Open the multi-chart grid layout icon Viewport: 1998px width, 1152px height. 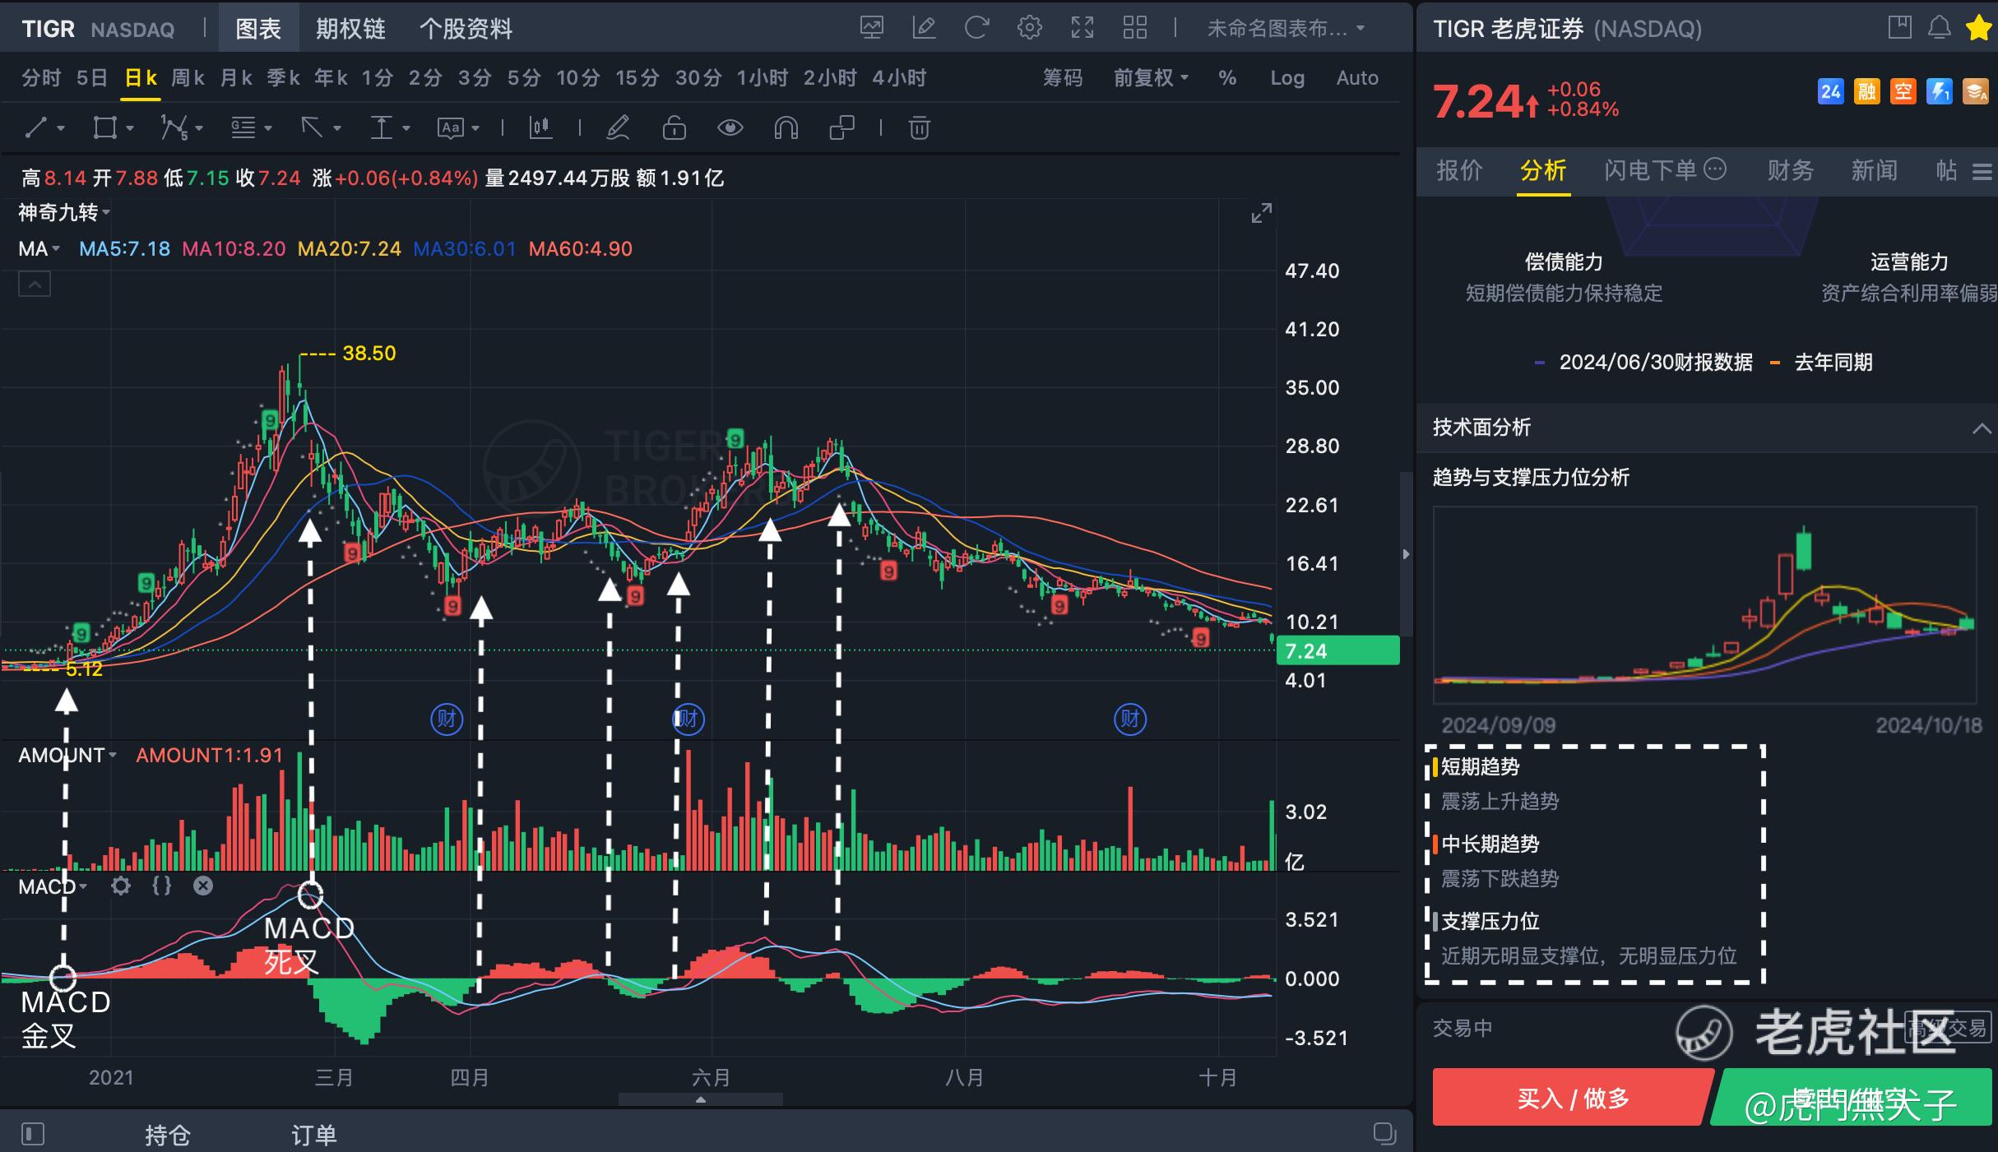coord(1134,28)
